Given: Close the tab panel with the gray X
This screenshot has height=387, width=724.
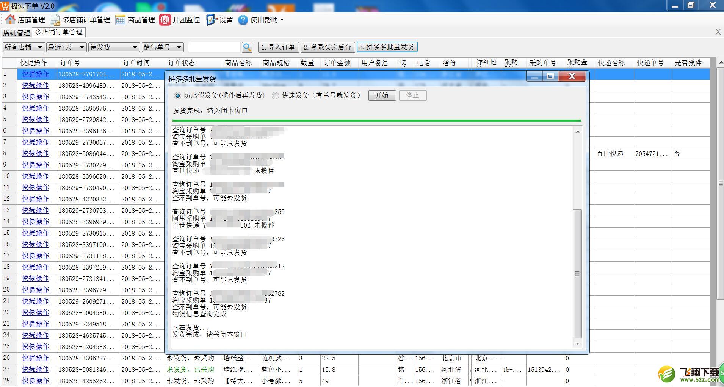Looking at the screenshot, I should [718, 32].
